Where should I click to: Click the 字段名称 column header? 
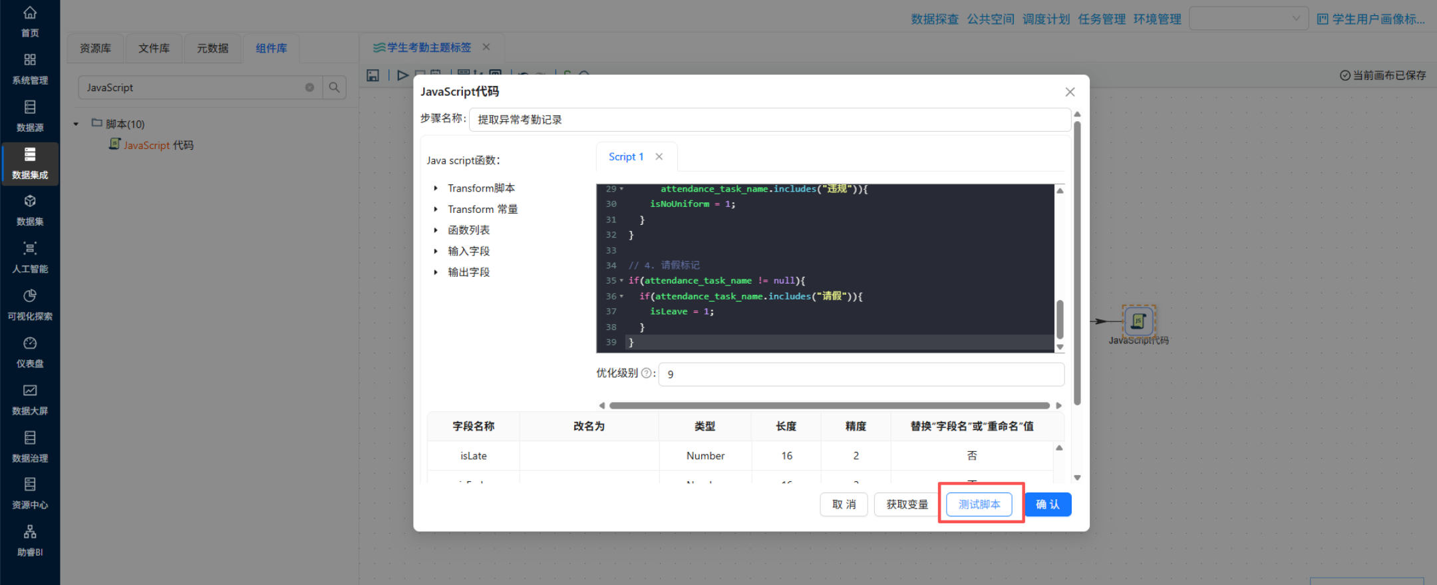click(474, 426)
